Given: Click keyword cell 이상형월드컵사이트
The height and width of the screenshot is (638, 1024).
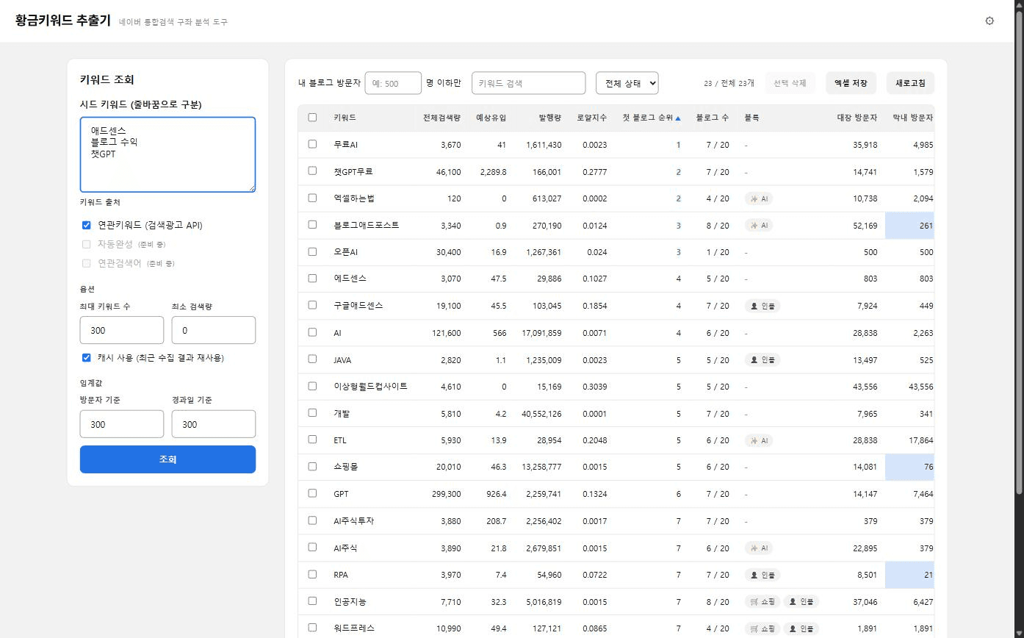Looking at the screenshot, I should (x=370, y=387).
